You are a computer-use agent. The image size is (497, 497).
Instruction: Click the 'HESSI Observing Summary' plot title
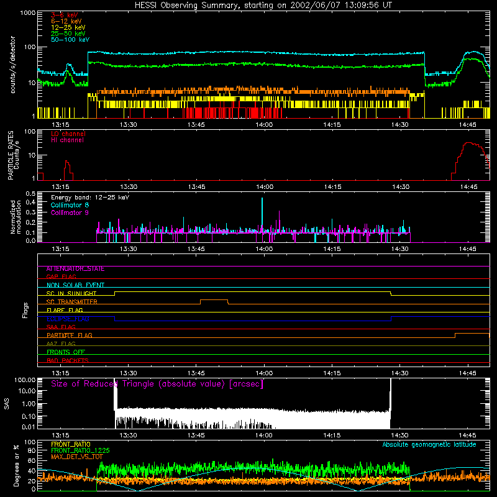263,6
